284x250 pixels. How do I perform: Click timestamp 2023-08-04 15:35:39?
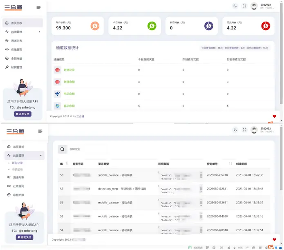pos(250,203)
